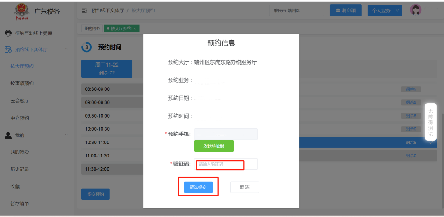The height and width of the screenshot is (217, 444).
Task: Collapse the 我的 menu group
Action: point(66,134)
